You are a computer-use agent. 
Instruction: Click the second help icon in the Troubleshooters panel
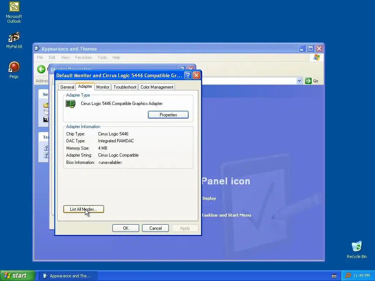tap(46, 155)
